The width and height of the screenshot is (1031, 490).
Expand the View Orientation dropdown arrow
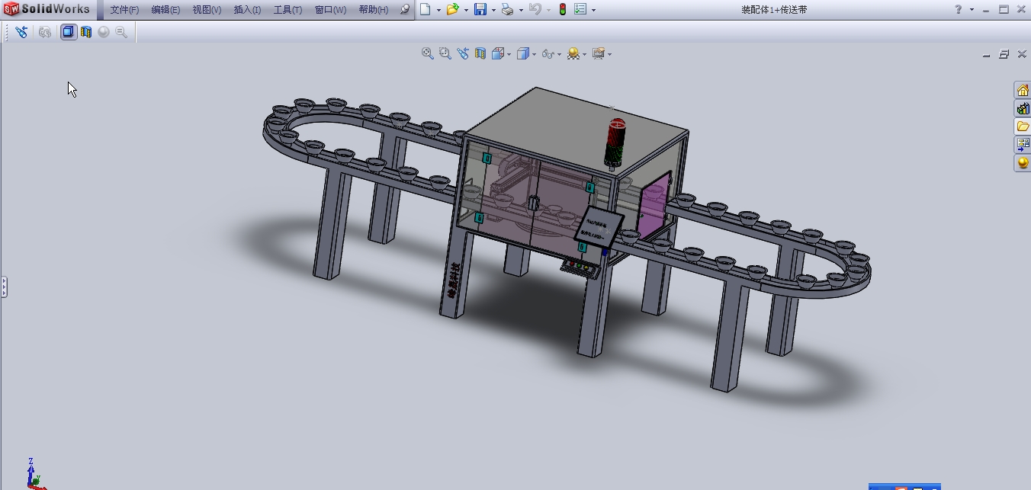[509, 54]
